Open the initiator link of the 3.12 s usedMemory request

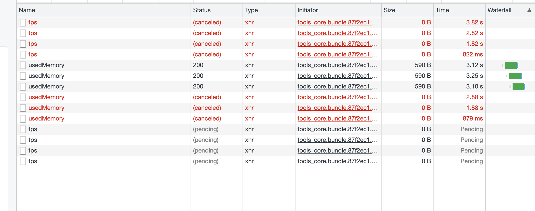[337, 65]
